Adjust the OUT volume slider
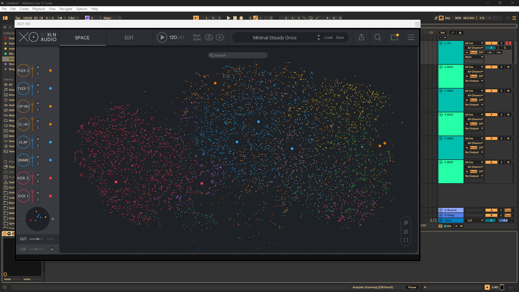Viewport: 519px width, 292px height. [x=36, y=239]
